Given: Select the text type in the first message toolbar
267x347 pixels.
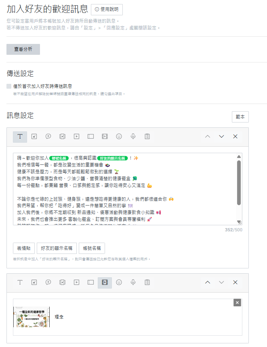Looking at the screenshot, I should [20, 137].
